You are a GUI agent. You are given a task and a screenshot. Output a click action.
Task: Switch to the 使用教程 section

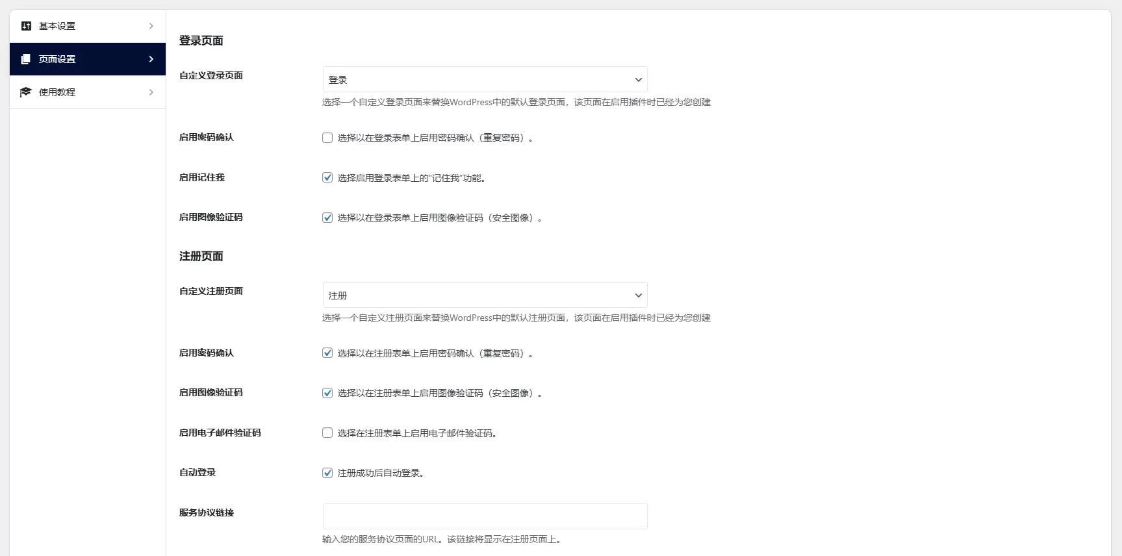[57, 92]
